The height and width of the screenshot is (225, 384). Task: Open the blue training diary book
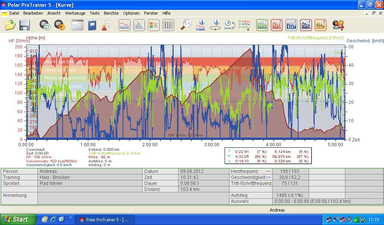pos(92,25)
